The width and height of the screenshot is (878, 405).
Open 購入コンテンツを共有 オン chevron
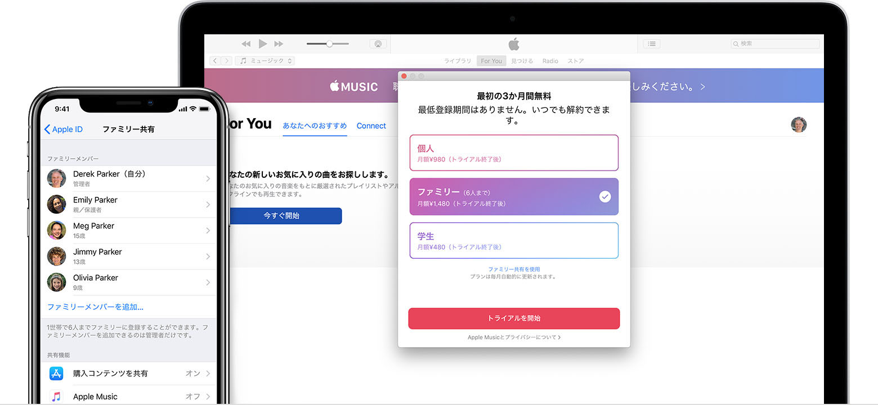(x=208, y=373)
